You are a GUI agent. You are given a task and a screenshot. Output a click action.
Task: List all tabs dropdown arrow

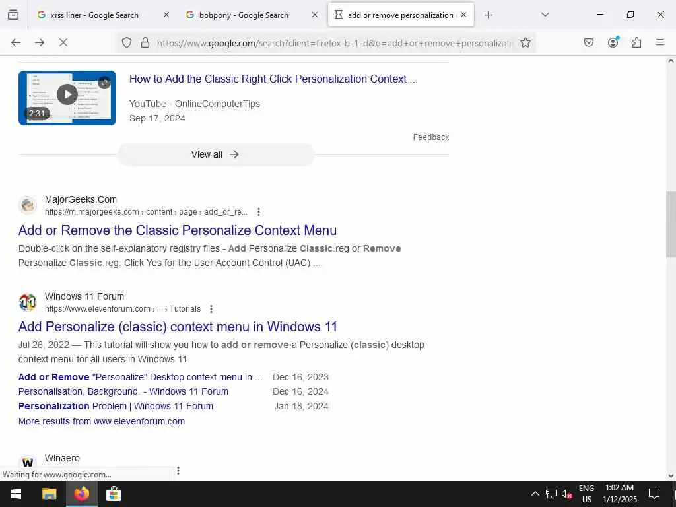545,15
